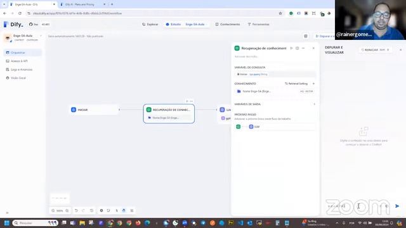Open the Ferramentas top tab

point(258,24)
